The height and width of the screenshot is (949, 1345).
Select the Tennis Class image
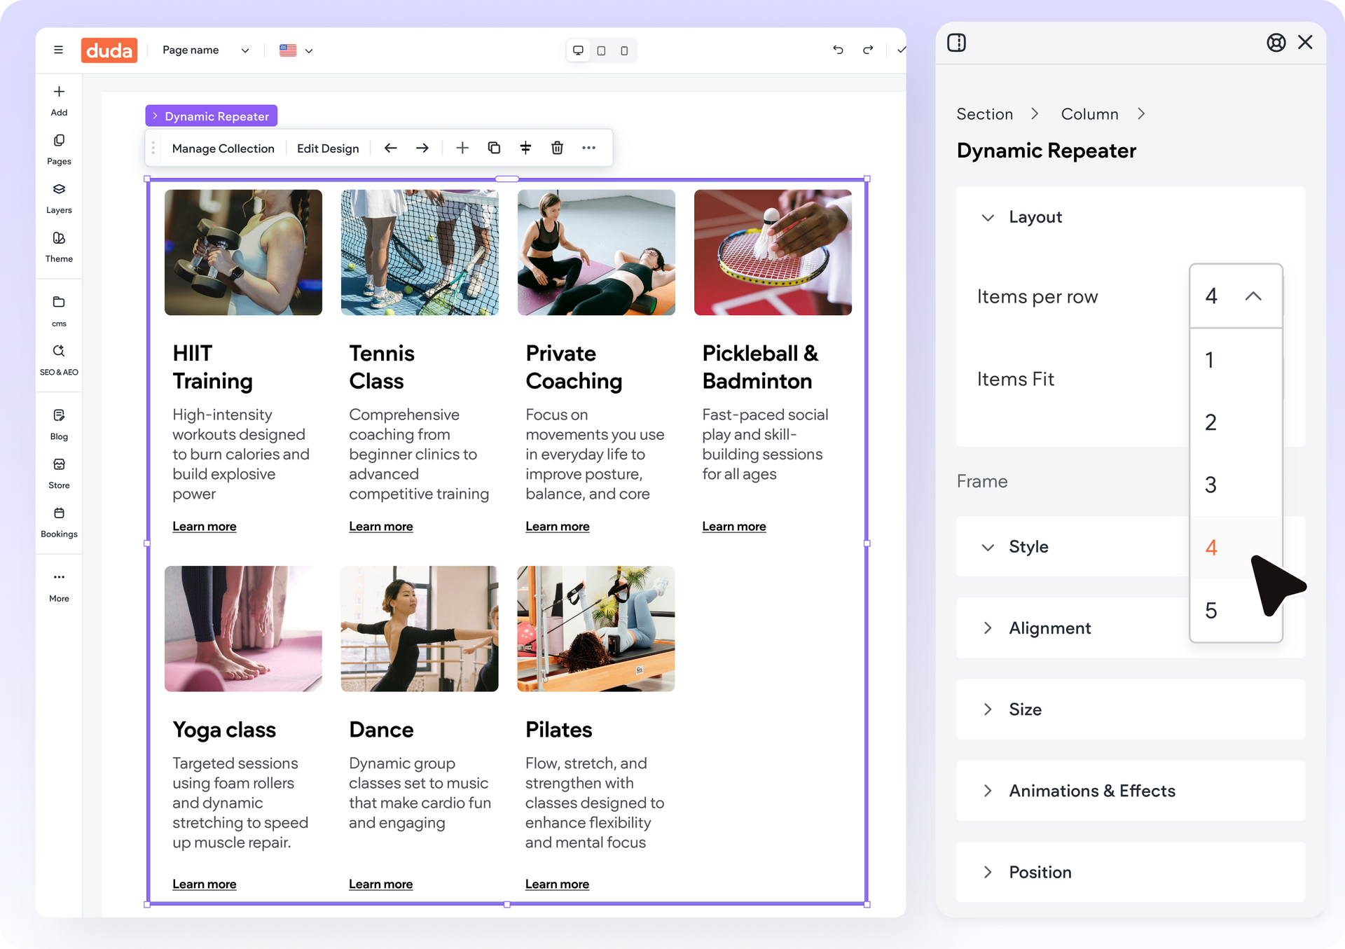420,252
